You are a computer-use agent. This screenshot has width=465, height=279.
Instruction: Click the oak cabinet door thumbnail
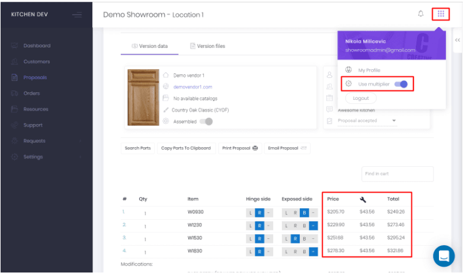coord(143,98)
